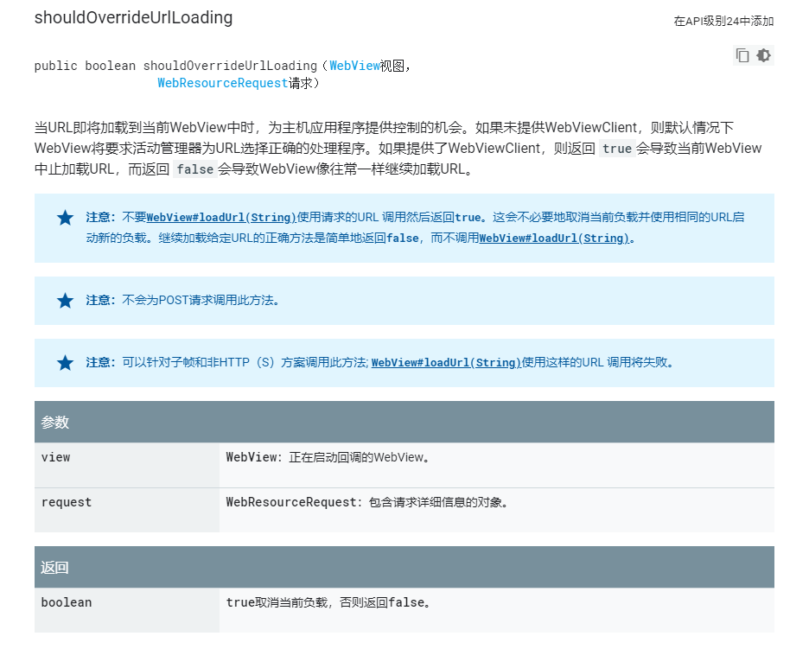Click 'WebResourceRequest: 包含请求详细信息的对象。' cell
This screenshot has width=809, height=649.
point(496,510)
